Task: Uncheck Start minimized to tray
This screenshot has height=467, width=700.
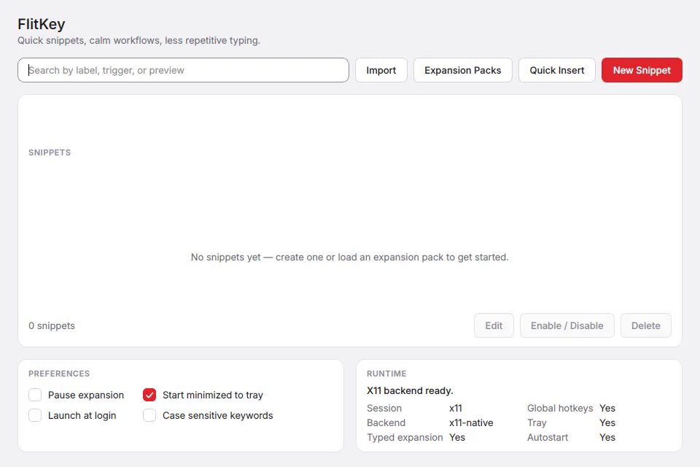Action: (x=149, y=395)
